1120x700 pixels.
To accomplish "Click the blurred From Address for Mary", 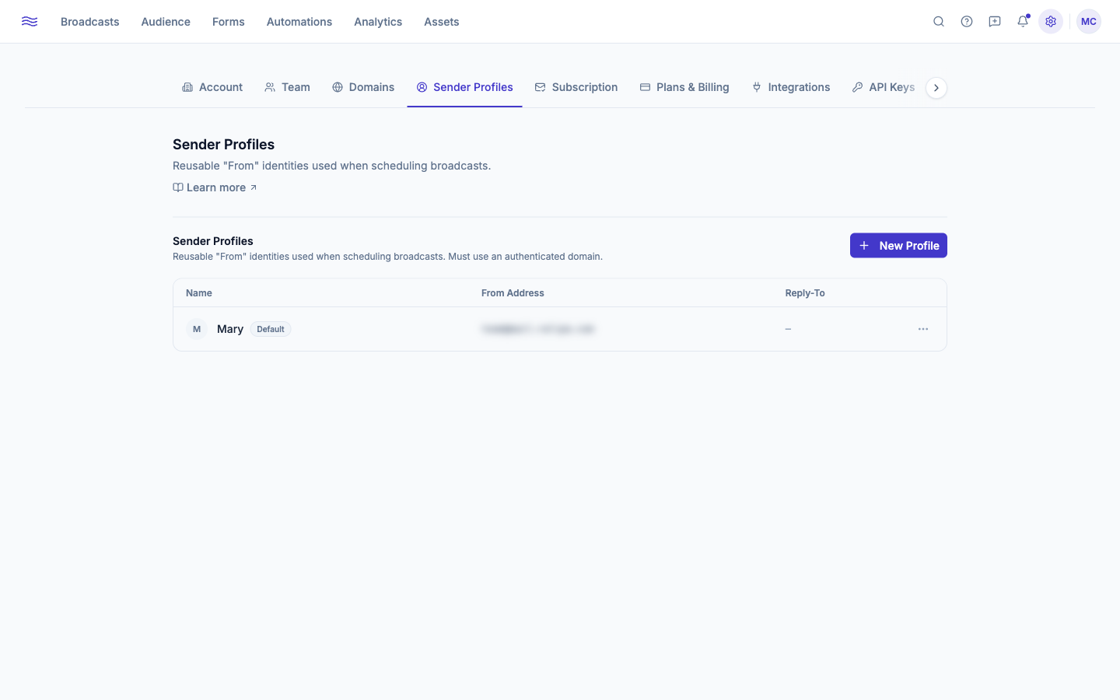I will tap(537, 329).
